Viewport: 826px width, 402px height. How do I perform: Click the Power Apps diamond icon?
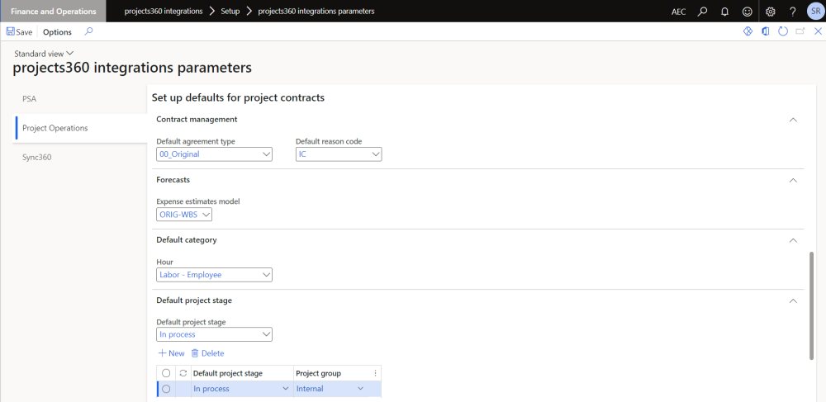pyautogui.click(x=748, y=31)
